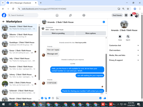Image resolution: width=143 pixels, height=107 pixels.
Task: Open the Friends icon in top navigation
Action: click(x=70, y=15)
